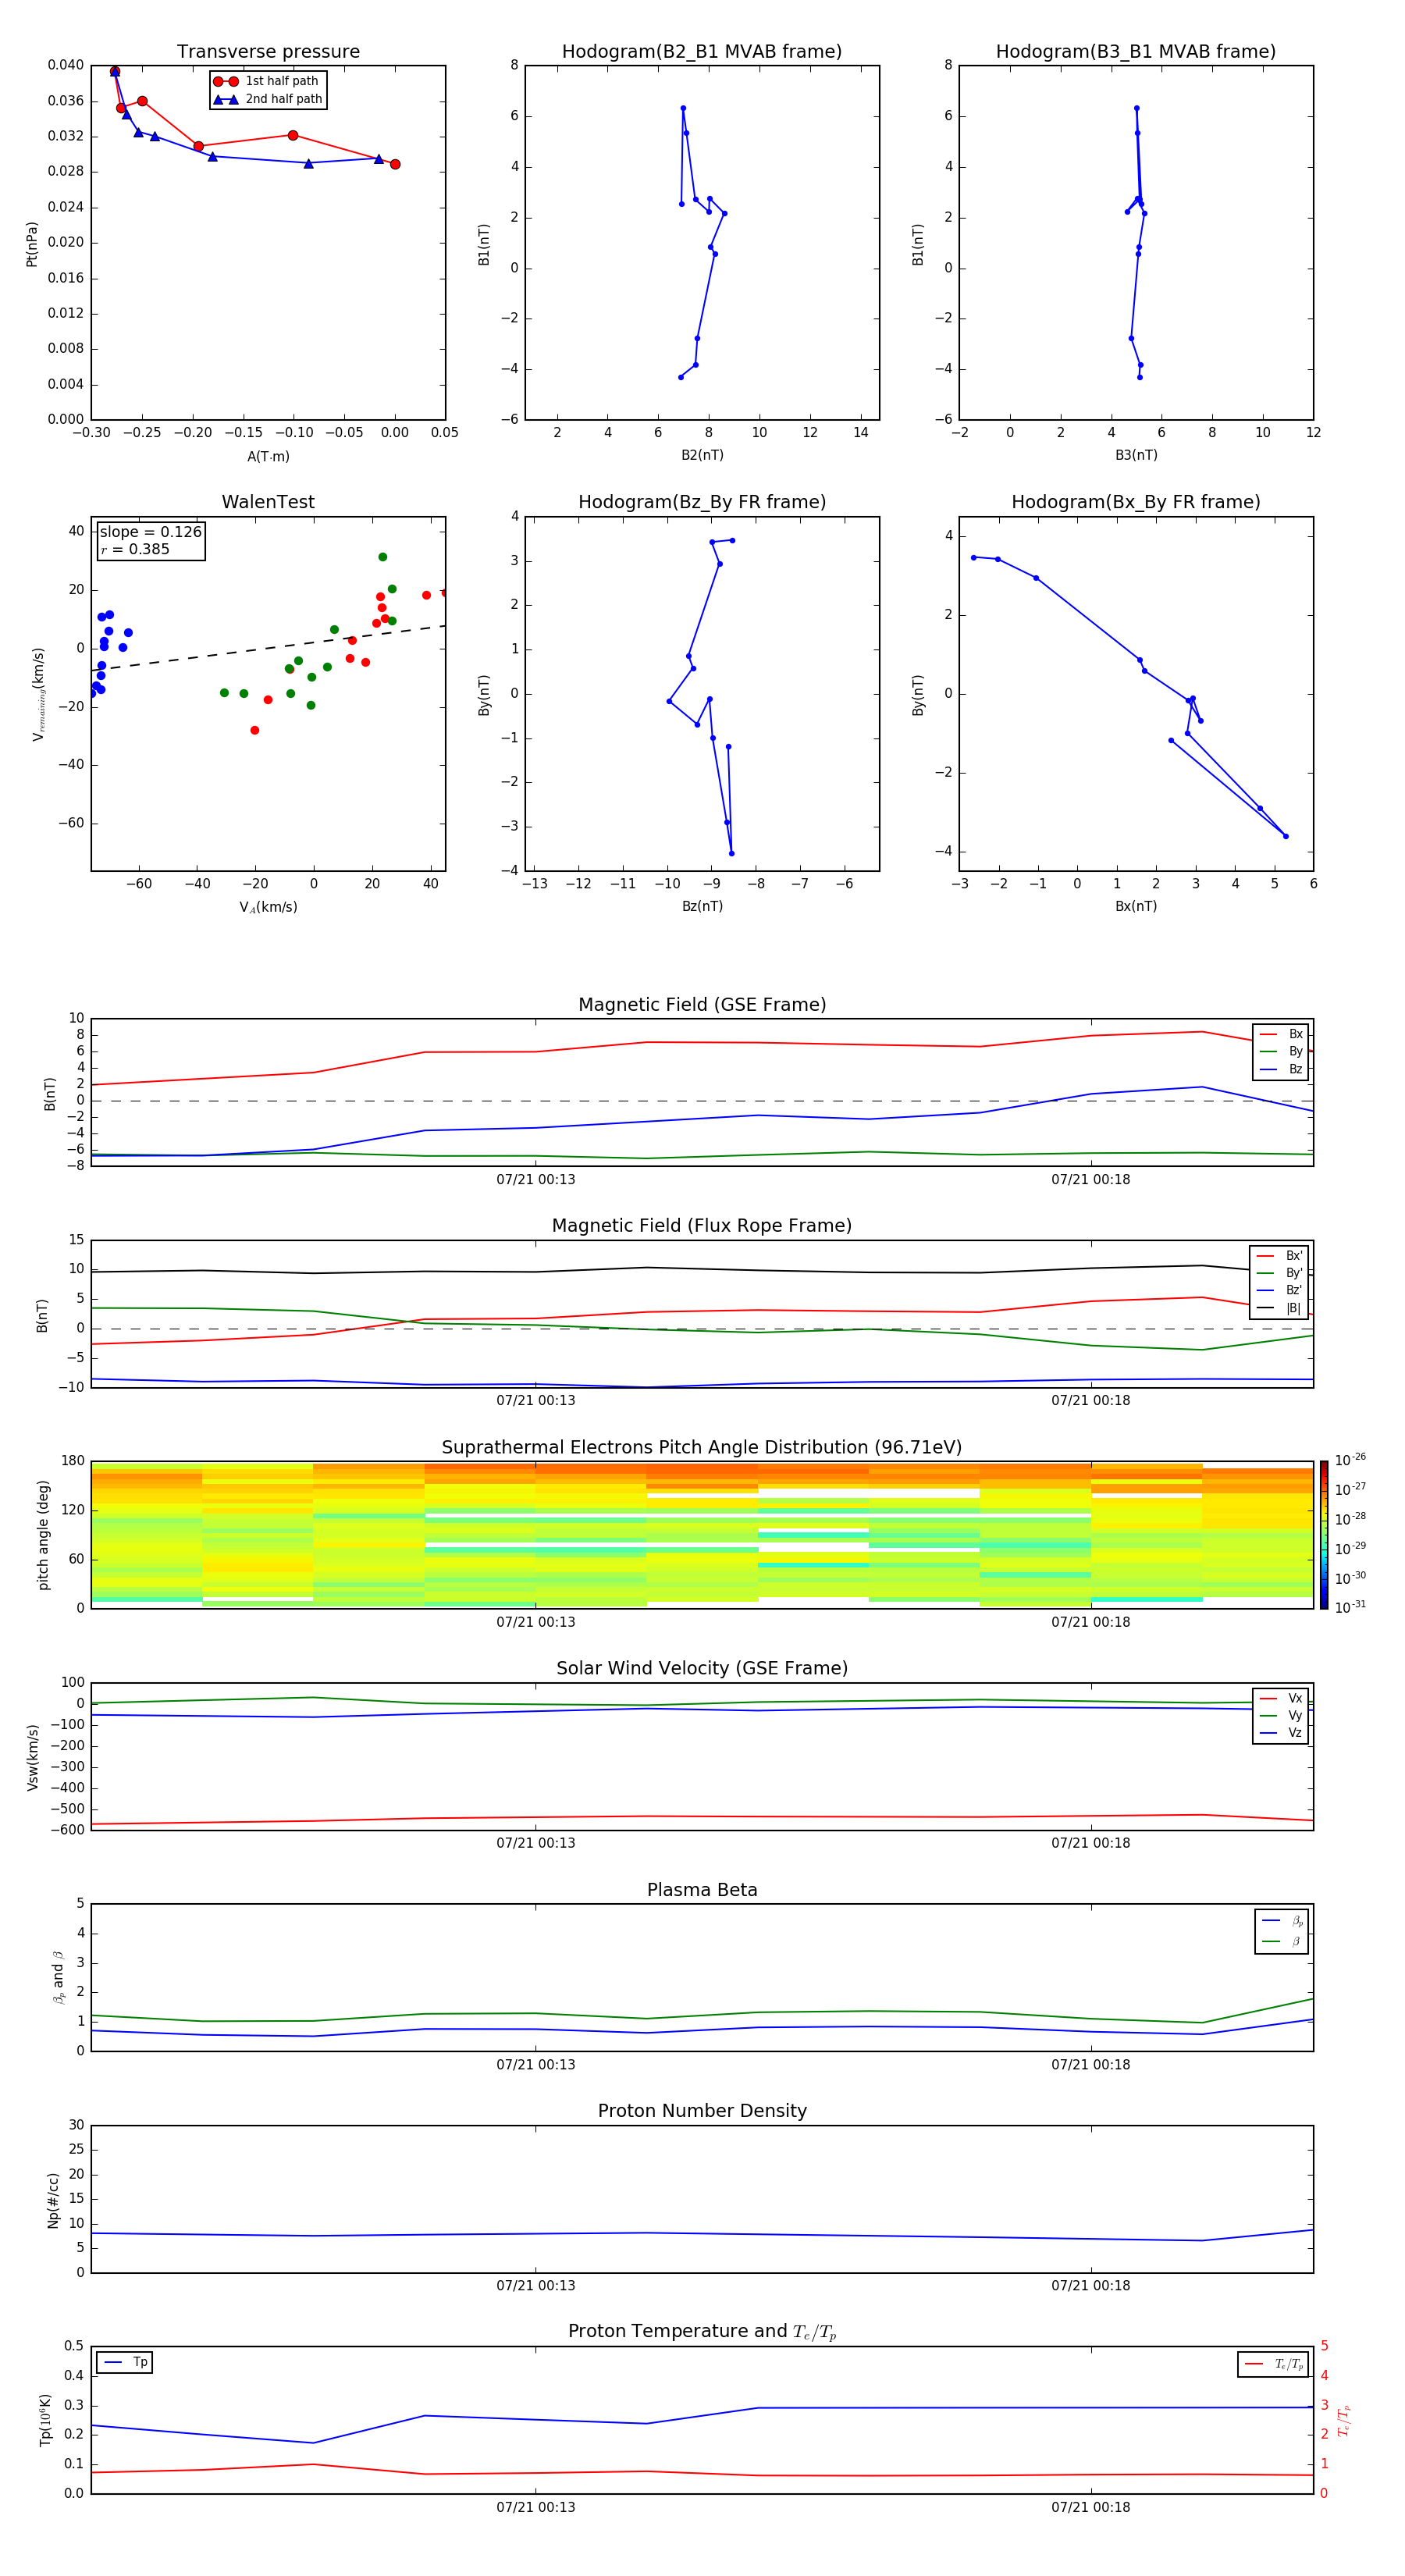Select the Bz legend entry in GSE magnetic field panel
Viewport: 1405px width, 2576px height.
coord(1281,1069)
